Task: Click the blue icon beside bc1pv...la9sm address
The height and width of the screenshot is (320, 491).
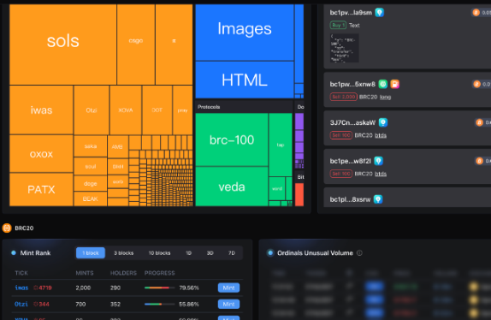Action: tap(380, 13)
